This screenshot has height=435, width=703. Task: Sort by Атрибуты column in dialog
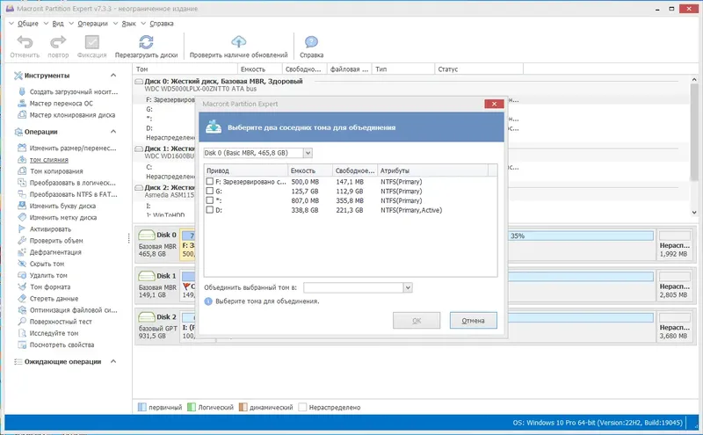pos(432,170)
